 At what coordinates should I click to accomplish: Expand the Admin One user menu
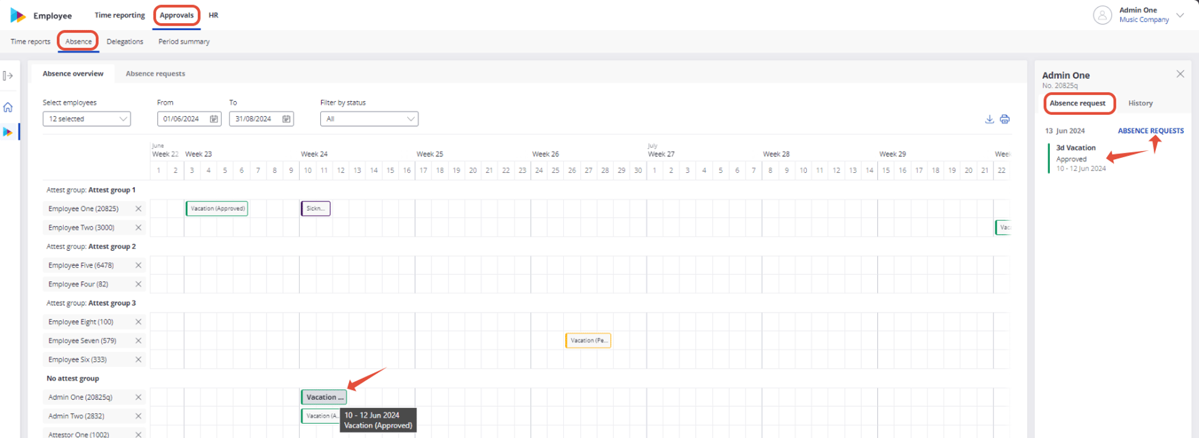click(1180, 15)
